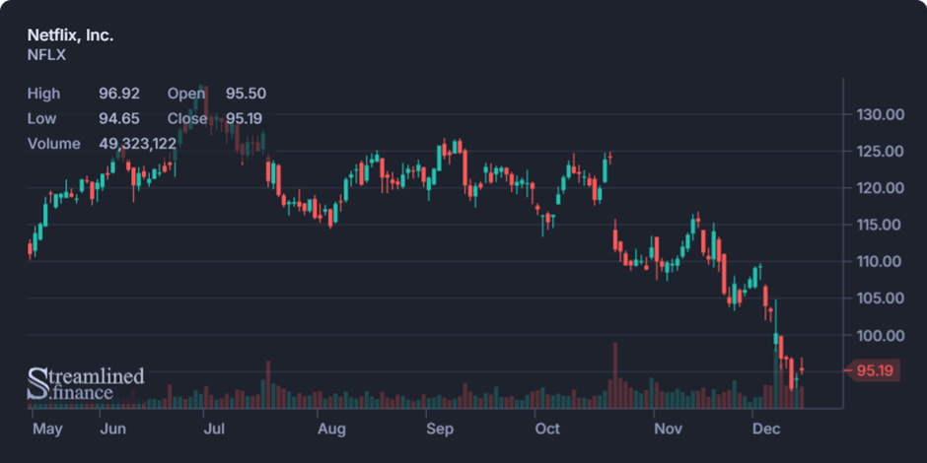
Task: Select the High value 96.92
Action: point(118,94)
